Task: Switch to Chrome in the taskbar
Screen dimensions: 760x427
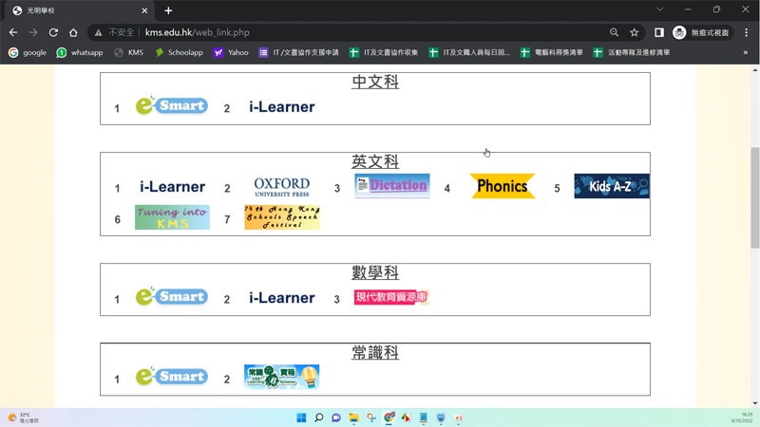Action: click(x=389, y=418)
